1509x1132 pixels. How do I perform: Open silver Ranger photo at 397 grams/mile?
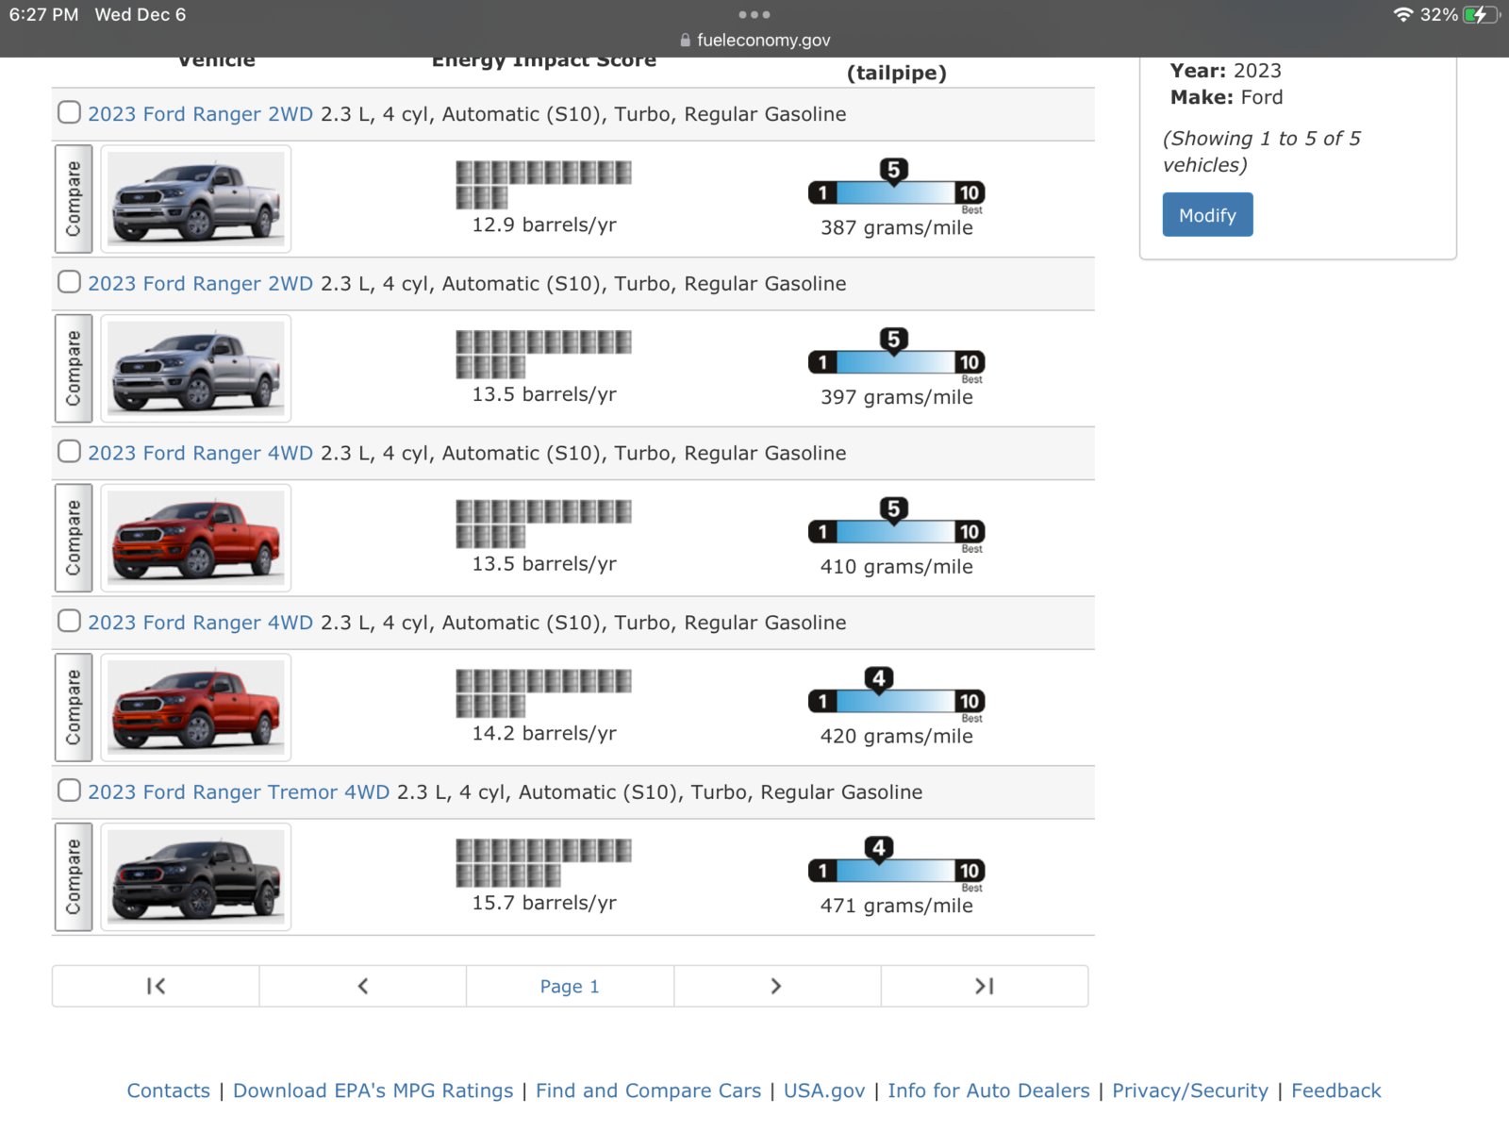tap(196, 369)
